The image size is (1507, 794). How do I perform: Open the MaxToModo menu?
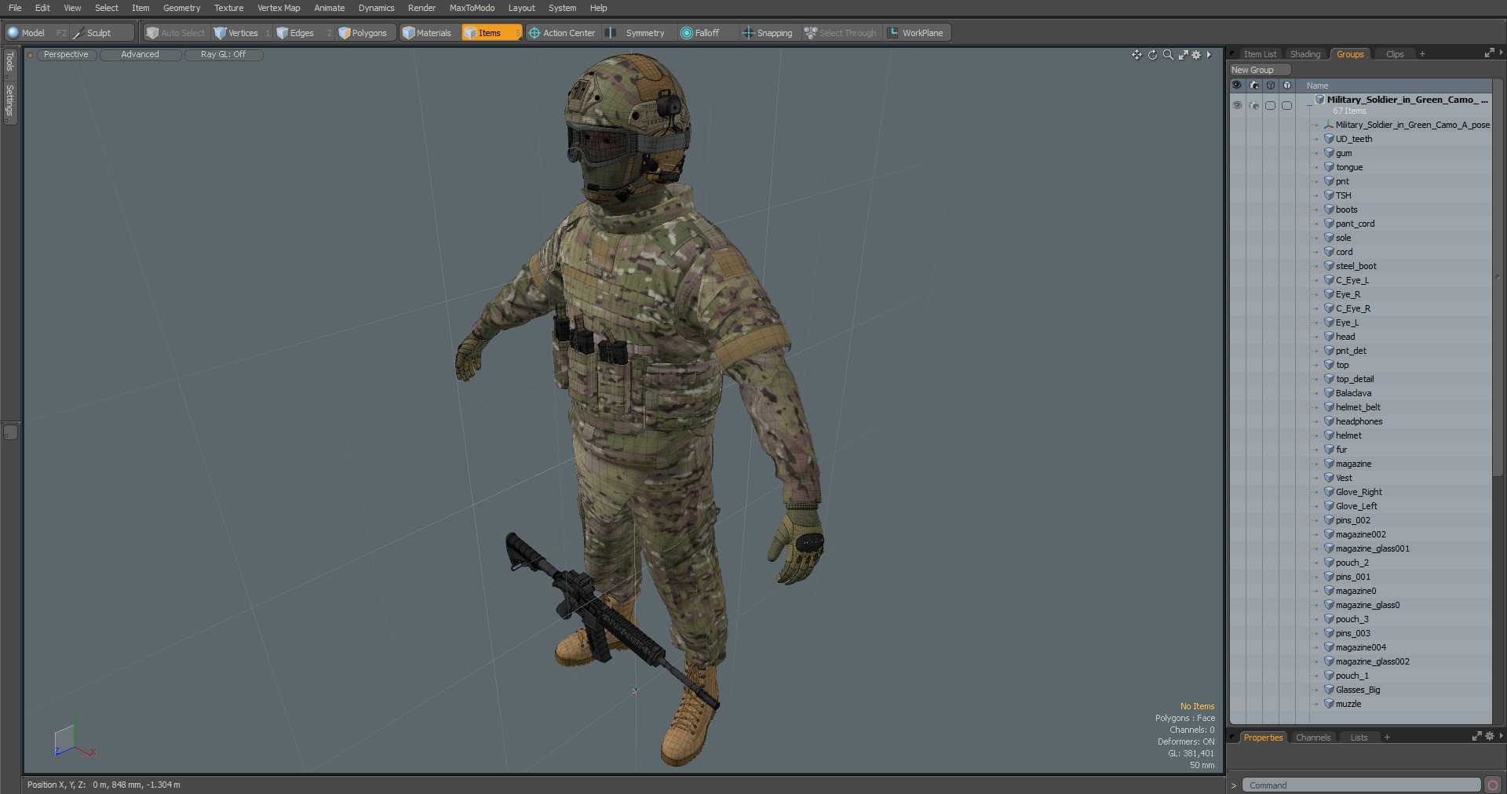click(x=472, y=8)
